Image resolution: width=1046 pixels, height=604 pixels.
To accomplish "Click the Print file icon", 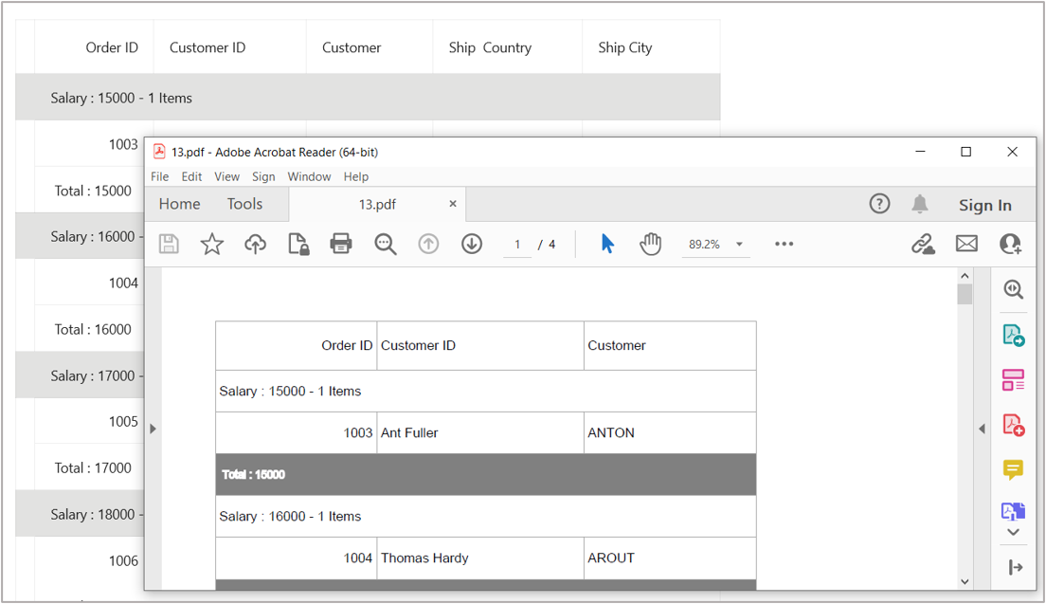I will point(341,244).
